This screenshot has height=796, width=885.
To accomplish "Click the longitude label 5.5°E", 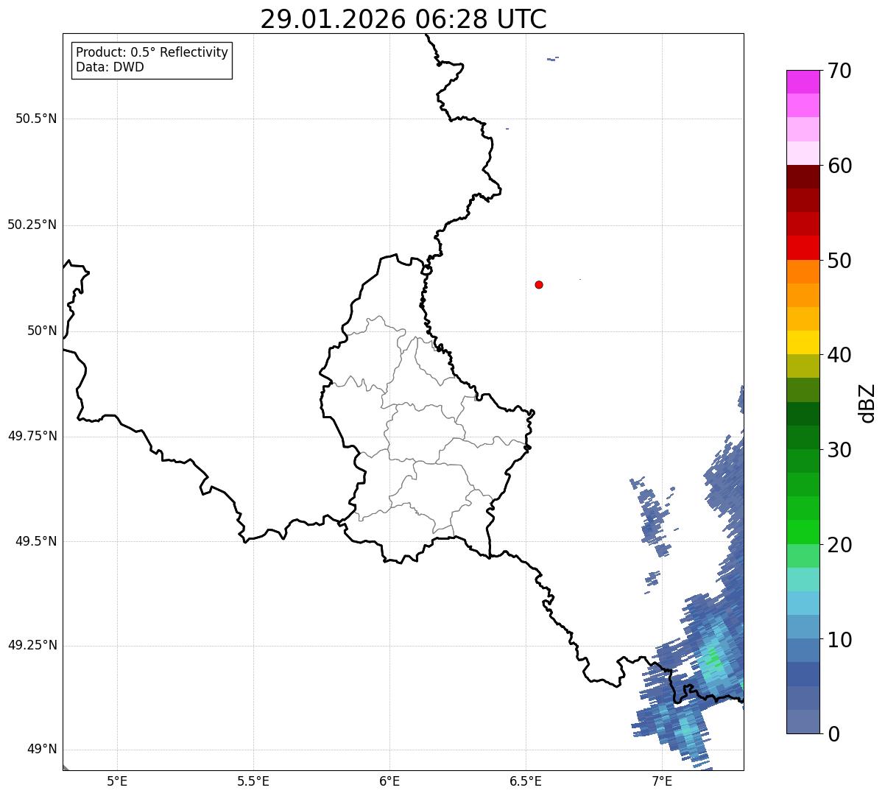I will click(x=253, y=781).
